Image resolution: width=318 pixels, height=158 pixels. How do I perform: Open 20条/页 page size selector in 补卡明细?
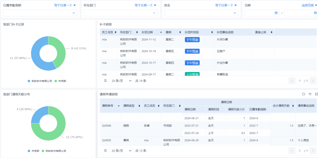click(122, 81)
